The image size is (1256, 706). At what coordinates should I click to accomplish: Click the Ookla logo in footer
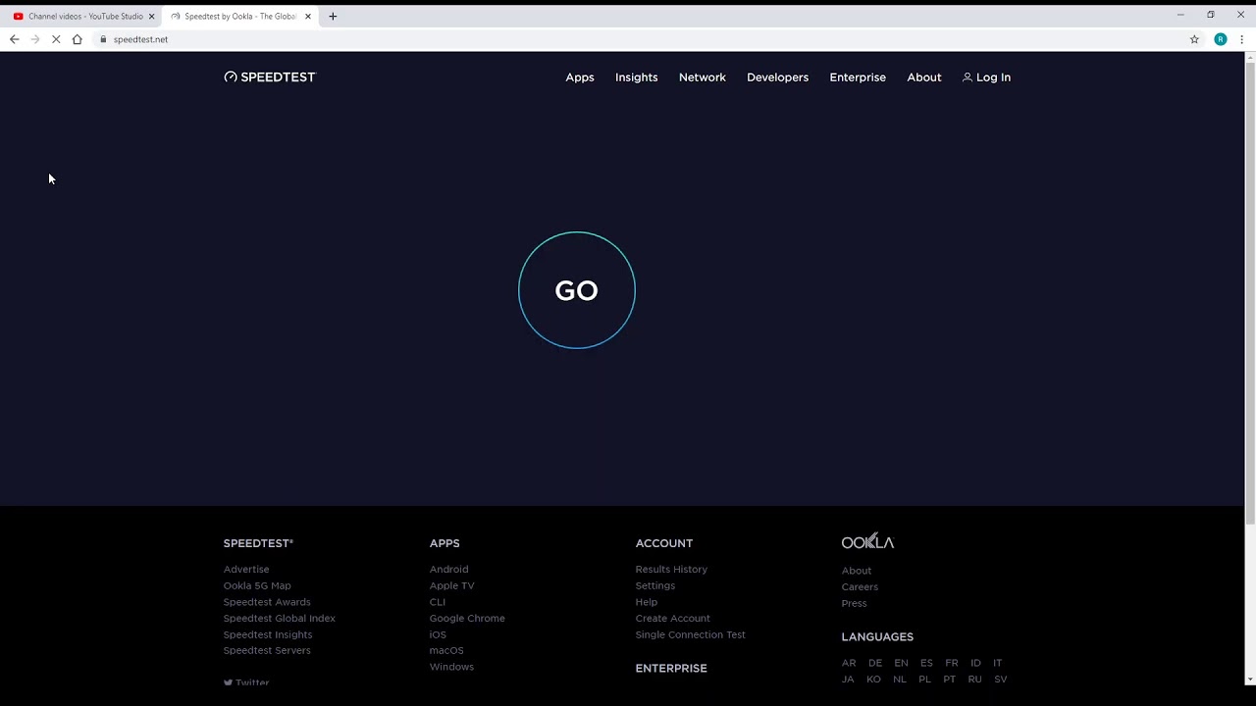tap(867, 541)
